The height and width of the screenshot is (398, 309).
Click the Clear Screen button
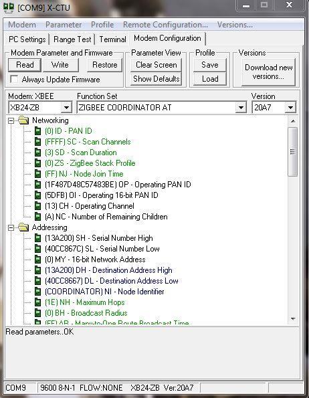tap(157, 65)
